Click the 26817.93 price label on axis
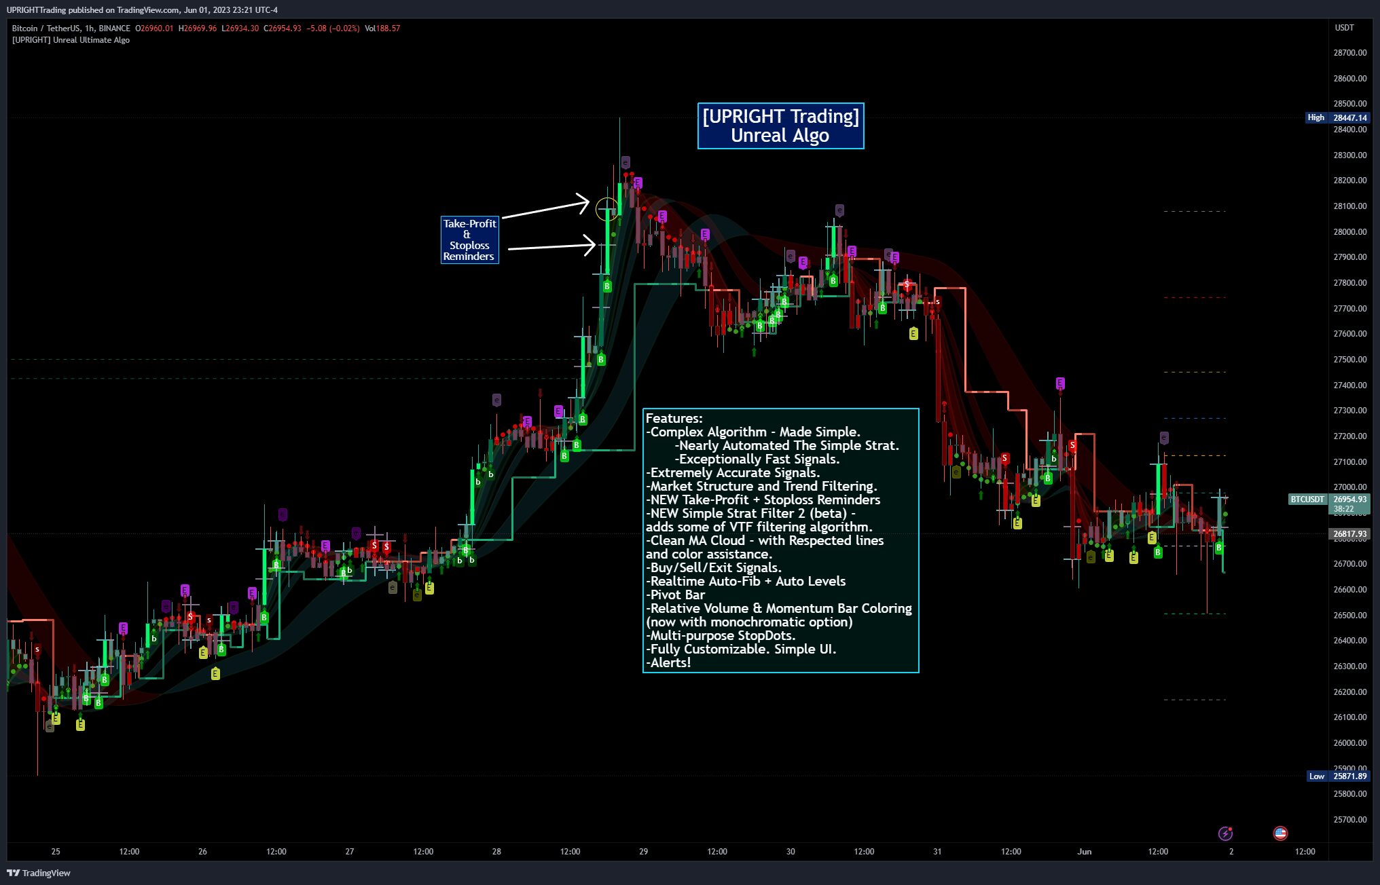Image resolution: width=1380 pixels, height=885 pixels. tap(1349, 534)
